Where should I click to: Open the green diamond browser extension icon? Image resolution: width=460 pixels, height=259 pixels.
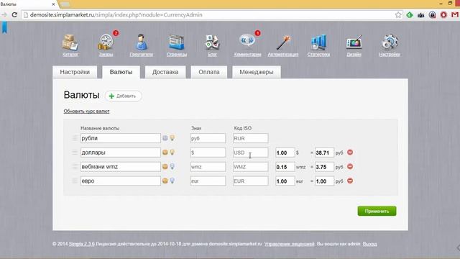click(x=410, y=14)
